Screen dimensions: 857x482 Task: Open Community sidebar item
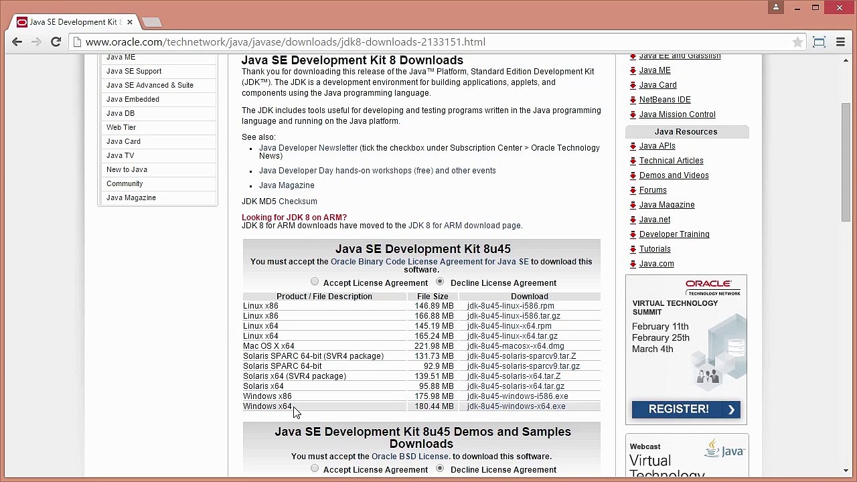pyautogui.click(x=125, y=183)
